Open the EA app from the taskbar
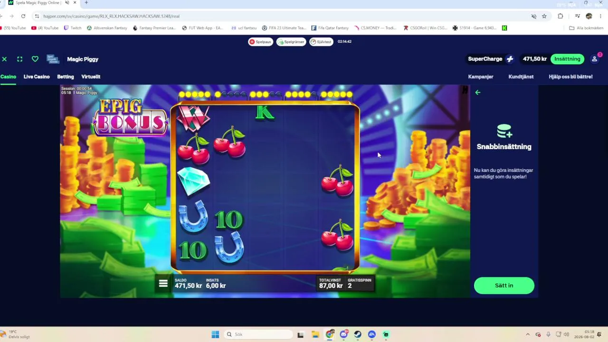The height and width of the screenshot is (342, 608). [x=372, y=334]
